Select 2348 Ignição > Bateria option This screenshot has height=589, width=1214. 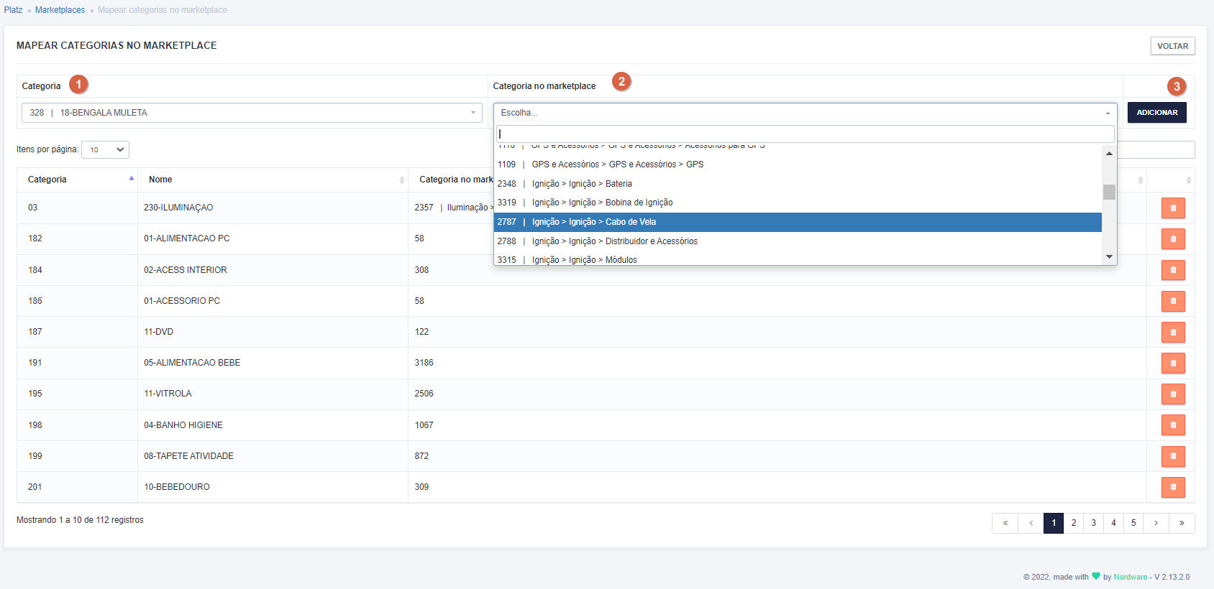[798, 184]
